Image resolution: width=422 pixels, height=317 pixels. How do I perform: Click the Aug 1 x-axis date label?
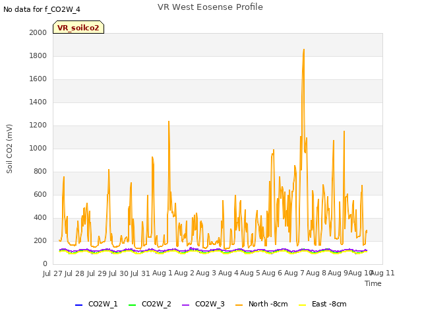pyautogui.click(x=162, y=273)
